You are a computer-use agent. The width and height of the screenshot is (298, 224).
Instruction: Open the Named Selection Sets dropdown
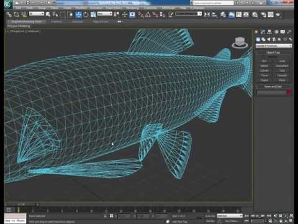[x=188, y=14]
